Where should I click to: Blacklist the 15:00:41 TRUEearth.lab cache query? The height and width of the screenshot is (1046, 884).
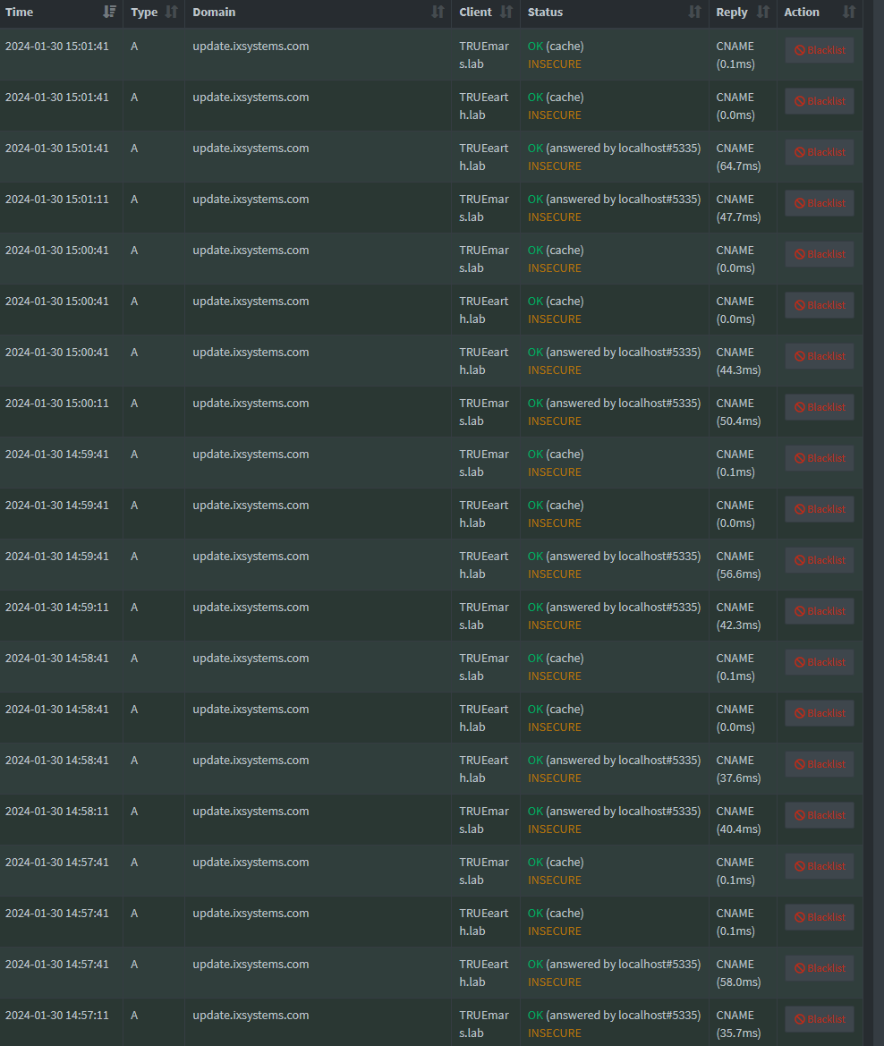click(x=820, y=305)
